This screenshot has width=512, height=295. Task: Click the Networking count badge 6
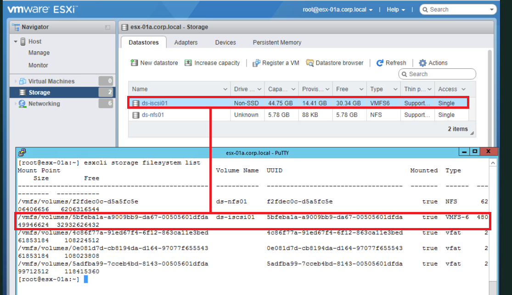click(x=106, y=104)
